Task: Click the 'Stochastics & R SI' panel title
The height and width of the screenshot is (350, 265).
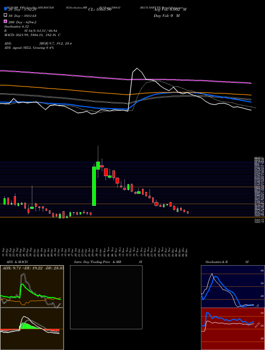Action: [x=227, y=262]
